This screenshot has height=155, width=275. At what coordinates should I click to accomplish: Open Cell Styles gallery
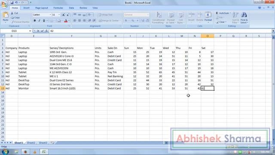coord(180,18)
